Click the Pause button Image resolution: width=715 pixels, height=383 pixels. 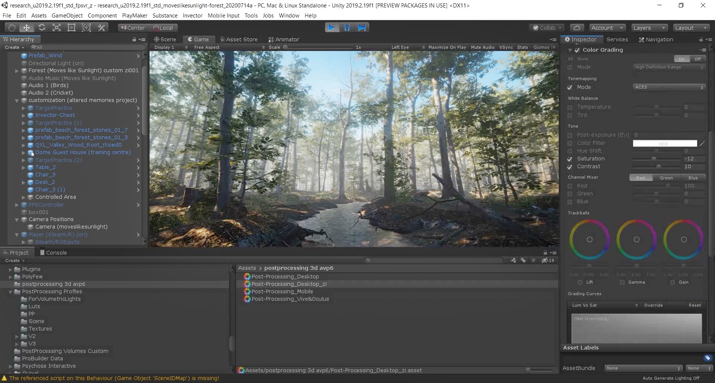(x=347, y=28)
